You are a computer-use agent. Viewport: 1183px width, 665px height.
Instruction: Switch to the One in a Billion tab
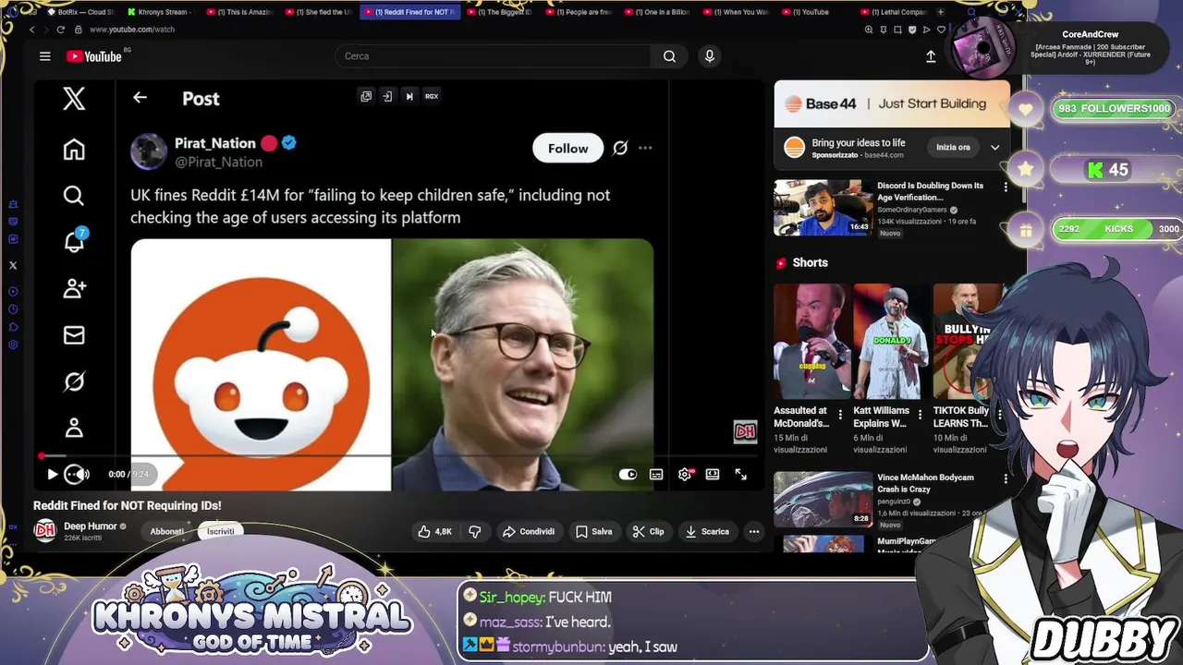[x=656, y=12]
